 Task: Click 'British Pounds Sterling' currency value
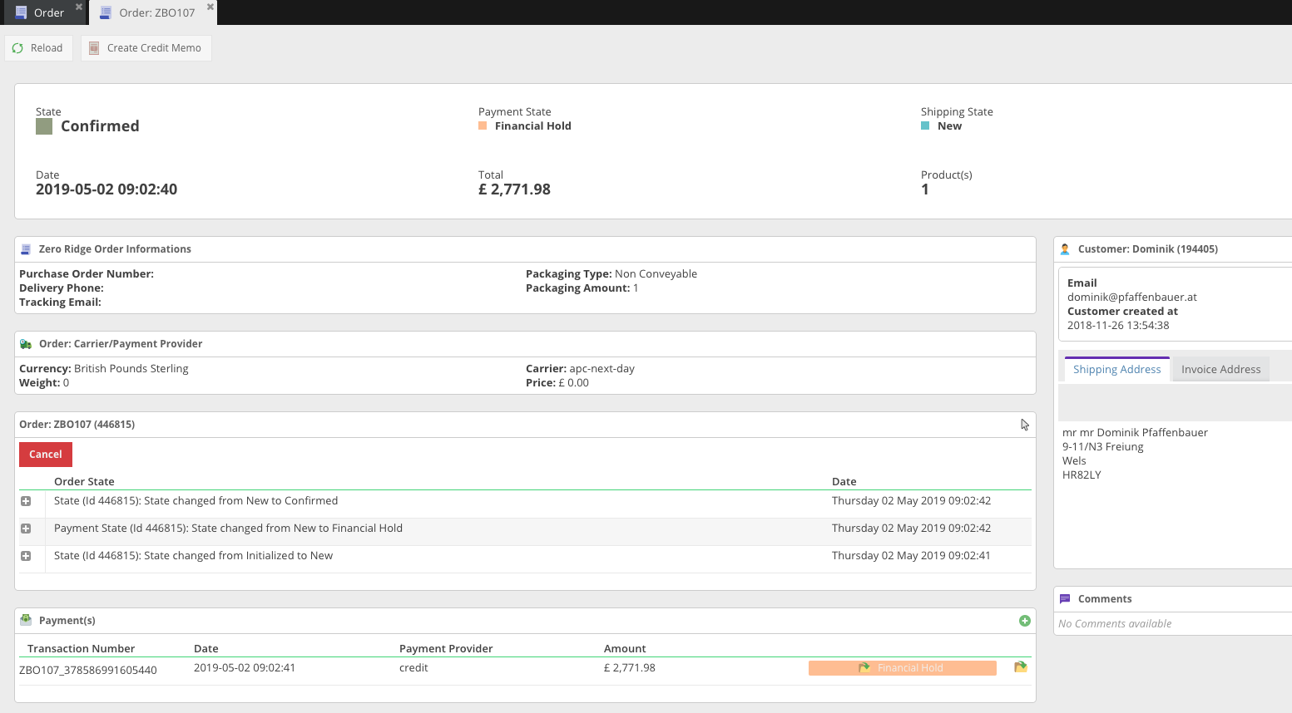[x=131, y=369]
